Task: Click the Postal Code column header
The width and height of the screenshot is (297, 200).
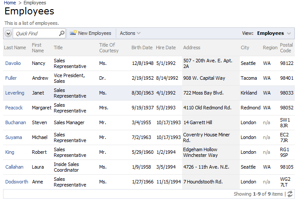Action: click(286, 47)
